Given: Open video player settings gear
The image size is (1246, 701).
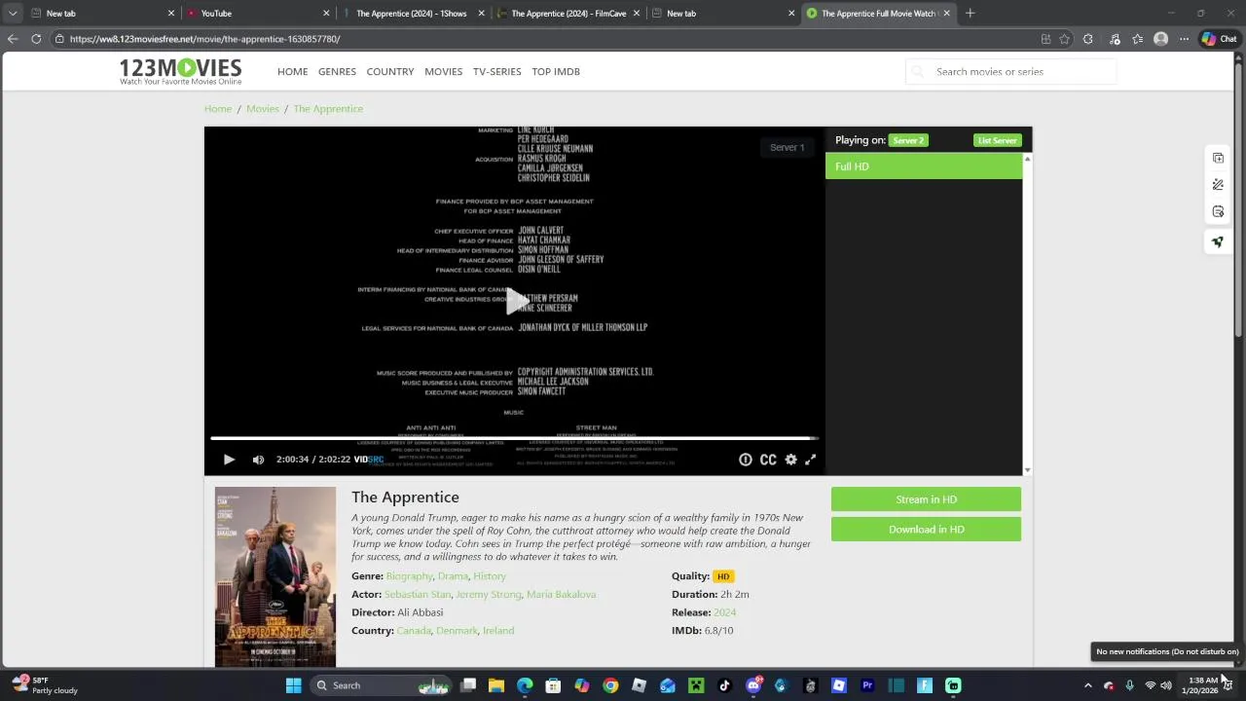Looking at the screenshot, I should click(790, 460).
